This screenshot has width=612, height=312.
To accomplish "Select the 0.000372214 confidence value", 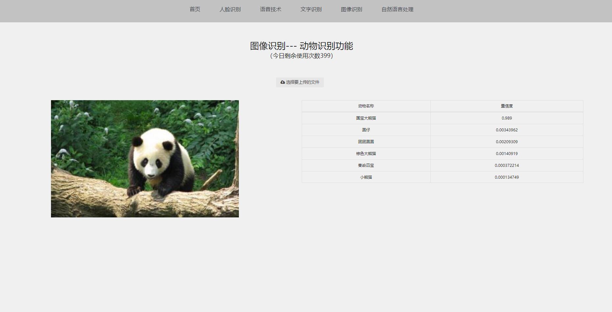I will [507, 165].
